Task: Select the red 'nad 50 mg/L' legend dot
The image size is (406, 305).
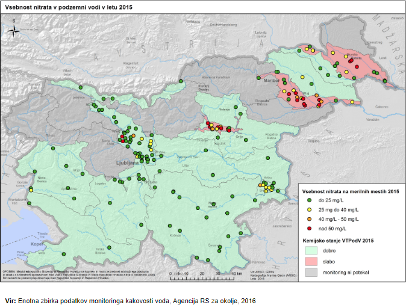Action: click(x=308, y=229)
